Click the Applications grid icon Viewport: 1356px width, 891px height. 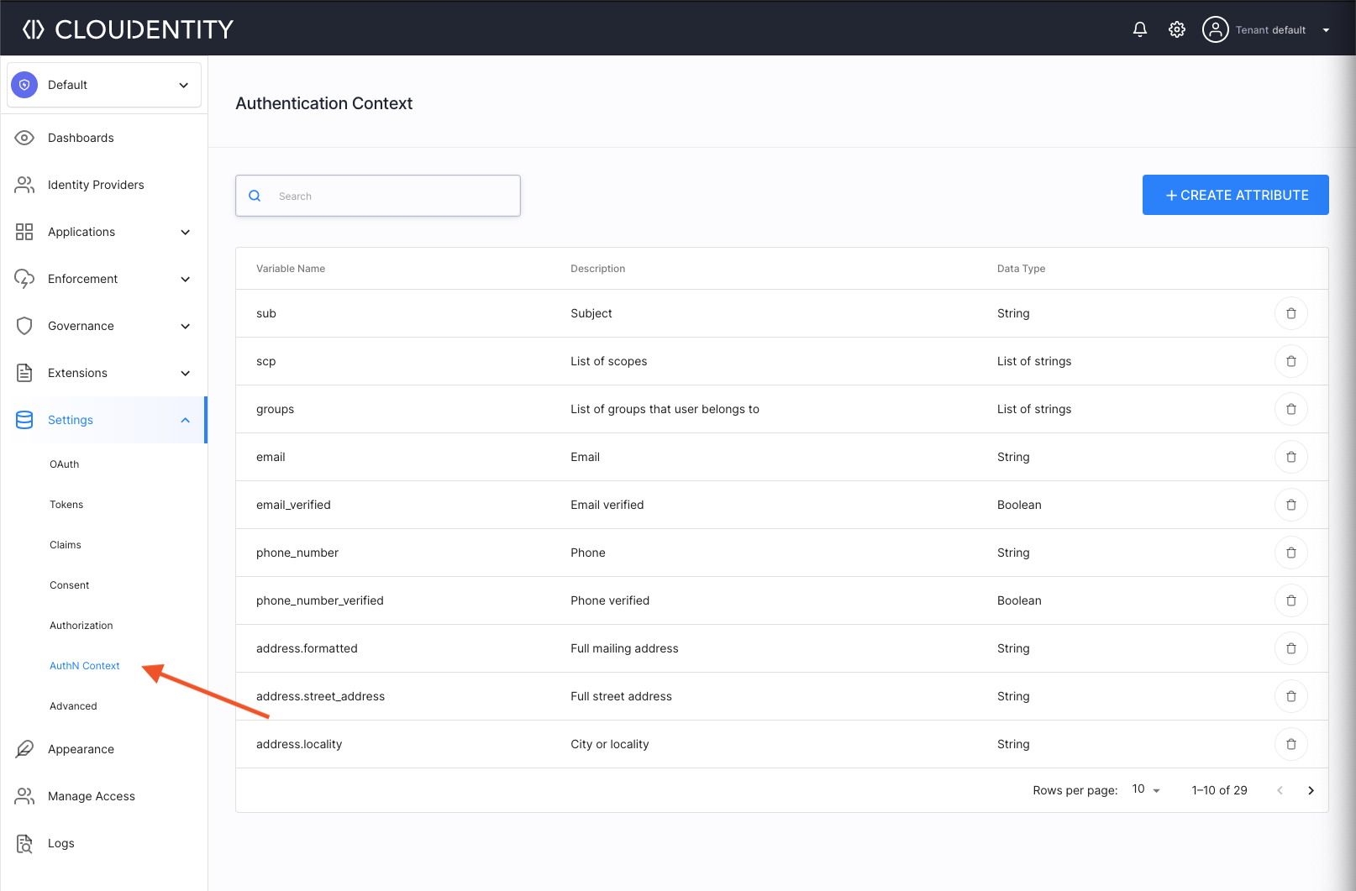(24, 232)
